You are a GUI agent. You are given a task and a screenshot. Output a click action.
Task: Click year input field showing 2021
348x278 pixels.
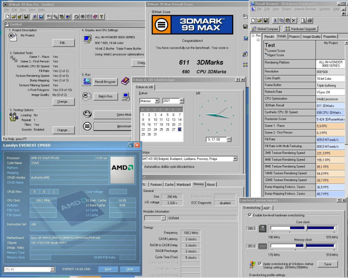point(171,101)
